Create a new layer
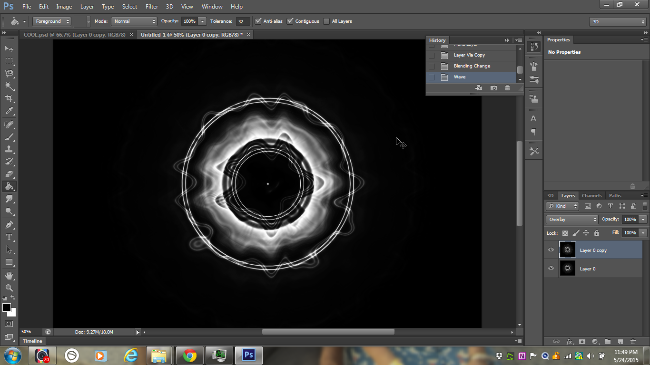The height and width of the screenshot is (365, 650). point(620,341)
